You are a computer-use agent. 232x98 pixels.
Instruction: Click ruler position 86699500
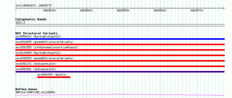tap(123, 10)
